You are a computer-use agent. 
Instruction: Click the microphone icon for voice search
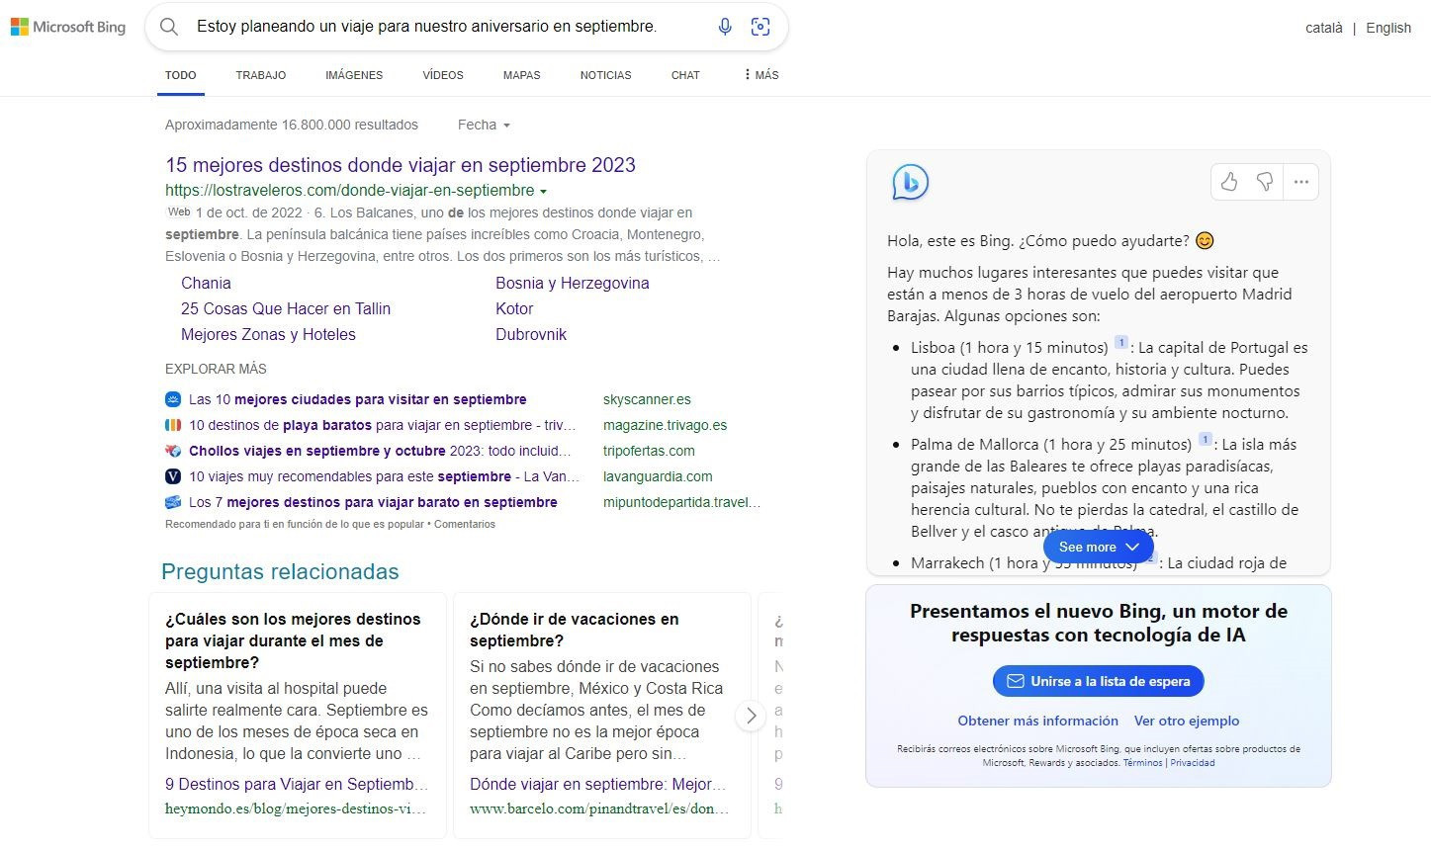tap(725, 27)
